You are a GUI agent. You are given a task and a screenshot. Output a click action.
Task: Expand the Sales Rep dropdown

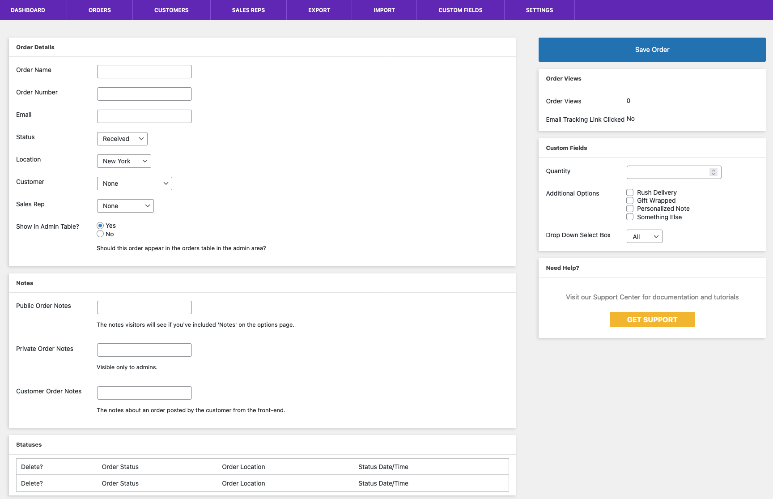pos(125,206)
